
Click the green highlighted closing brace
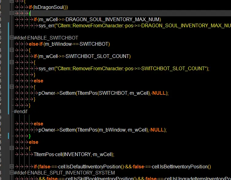30,136
